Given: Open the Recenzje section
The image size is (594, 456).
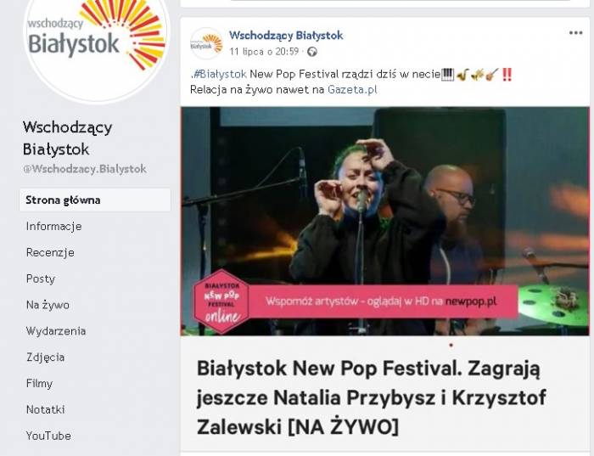Looking at the screenshot, I should 50,252.
